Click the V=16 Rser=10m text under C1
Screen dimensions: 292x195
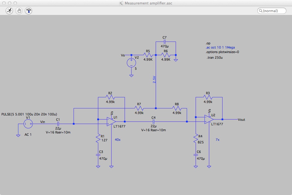coord(58,132)
